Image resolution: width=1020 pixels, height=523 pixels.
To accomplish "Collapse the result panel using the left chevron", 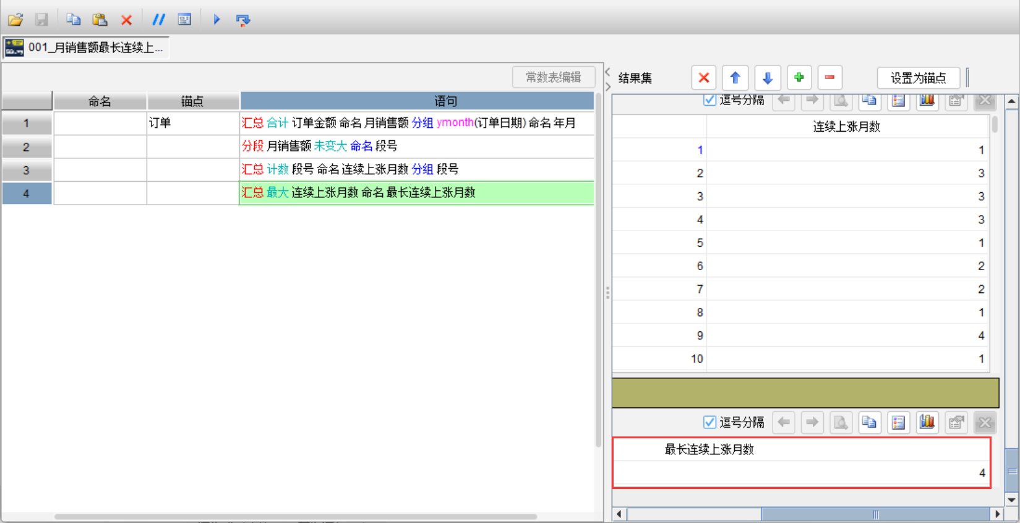I will (x=607, y=72).
